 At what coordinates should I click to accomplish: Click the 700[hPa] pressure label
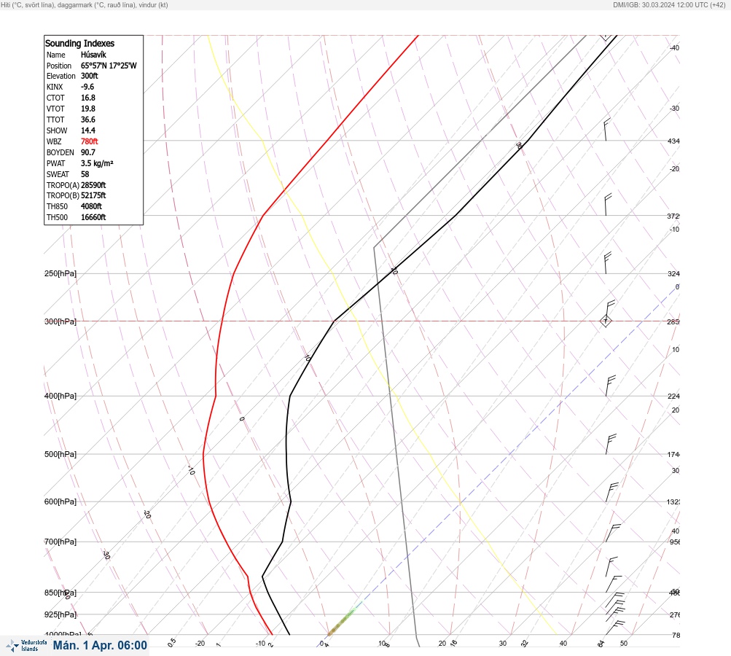tap(60, 542)
